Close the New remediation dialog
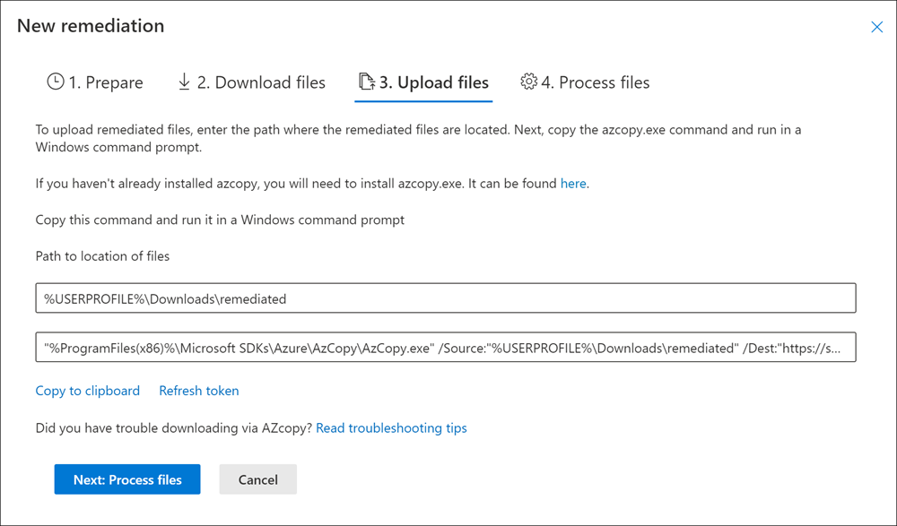Screen dimensions: 897x526 tap(876, 27)
